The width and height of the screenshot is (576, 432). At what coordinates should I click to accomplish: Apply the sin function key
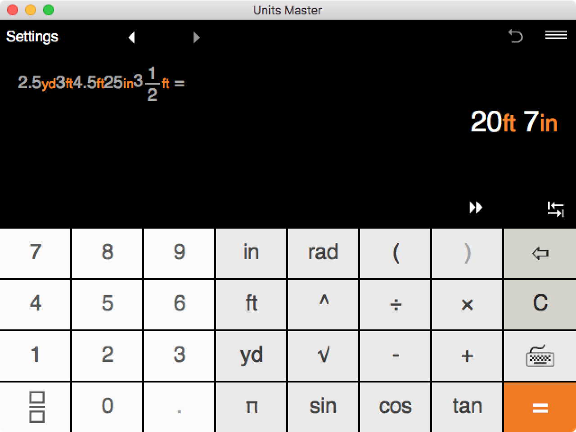(323, 407)
